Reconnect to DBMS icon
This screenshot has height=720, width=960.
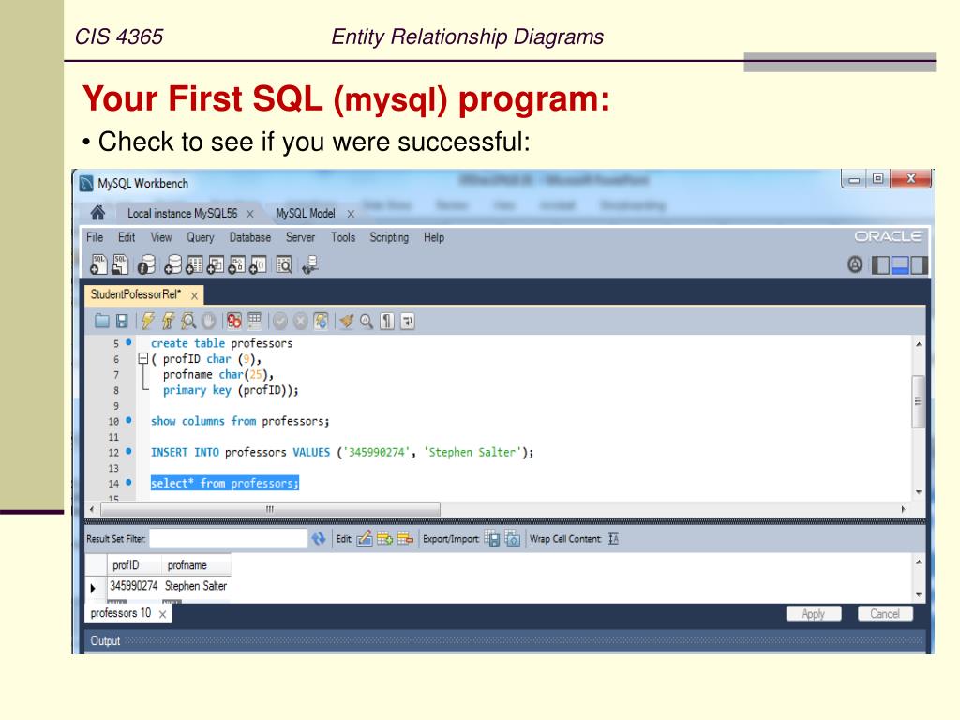click(x=310, y=264)
